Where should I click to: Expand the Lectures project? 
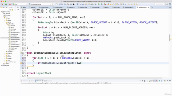pos(2,65)
